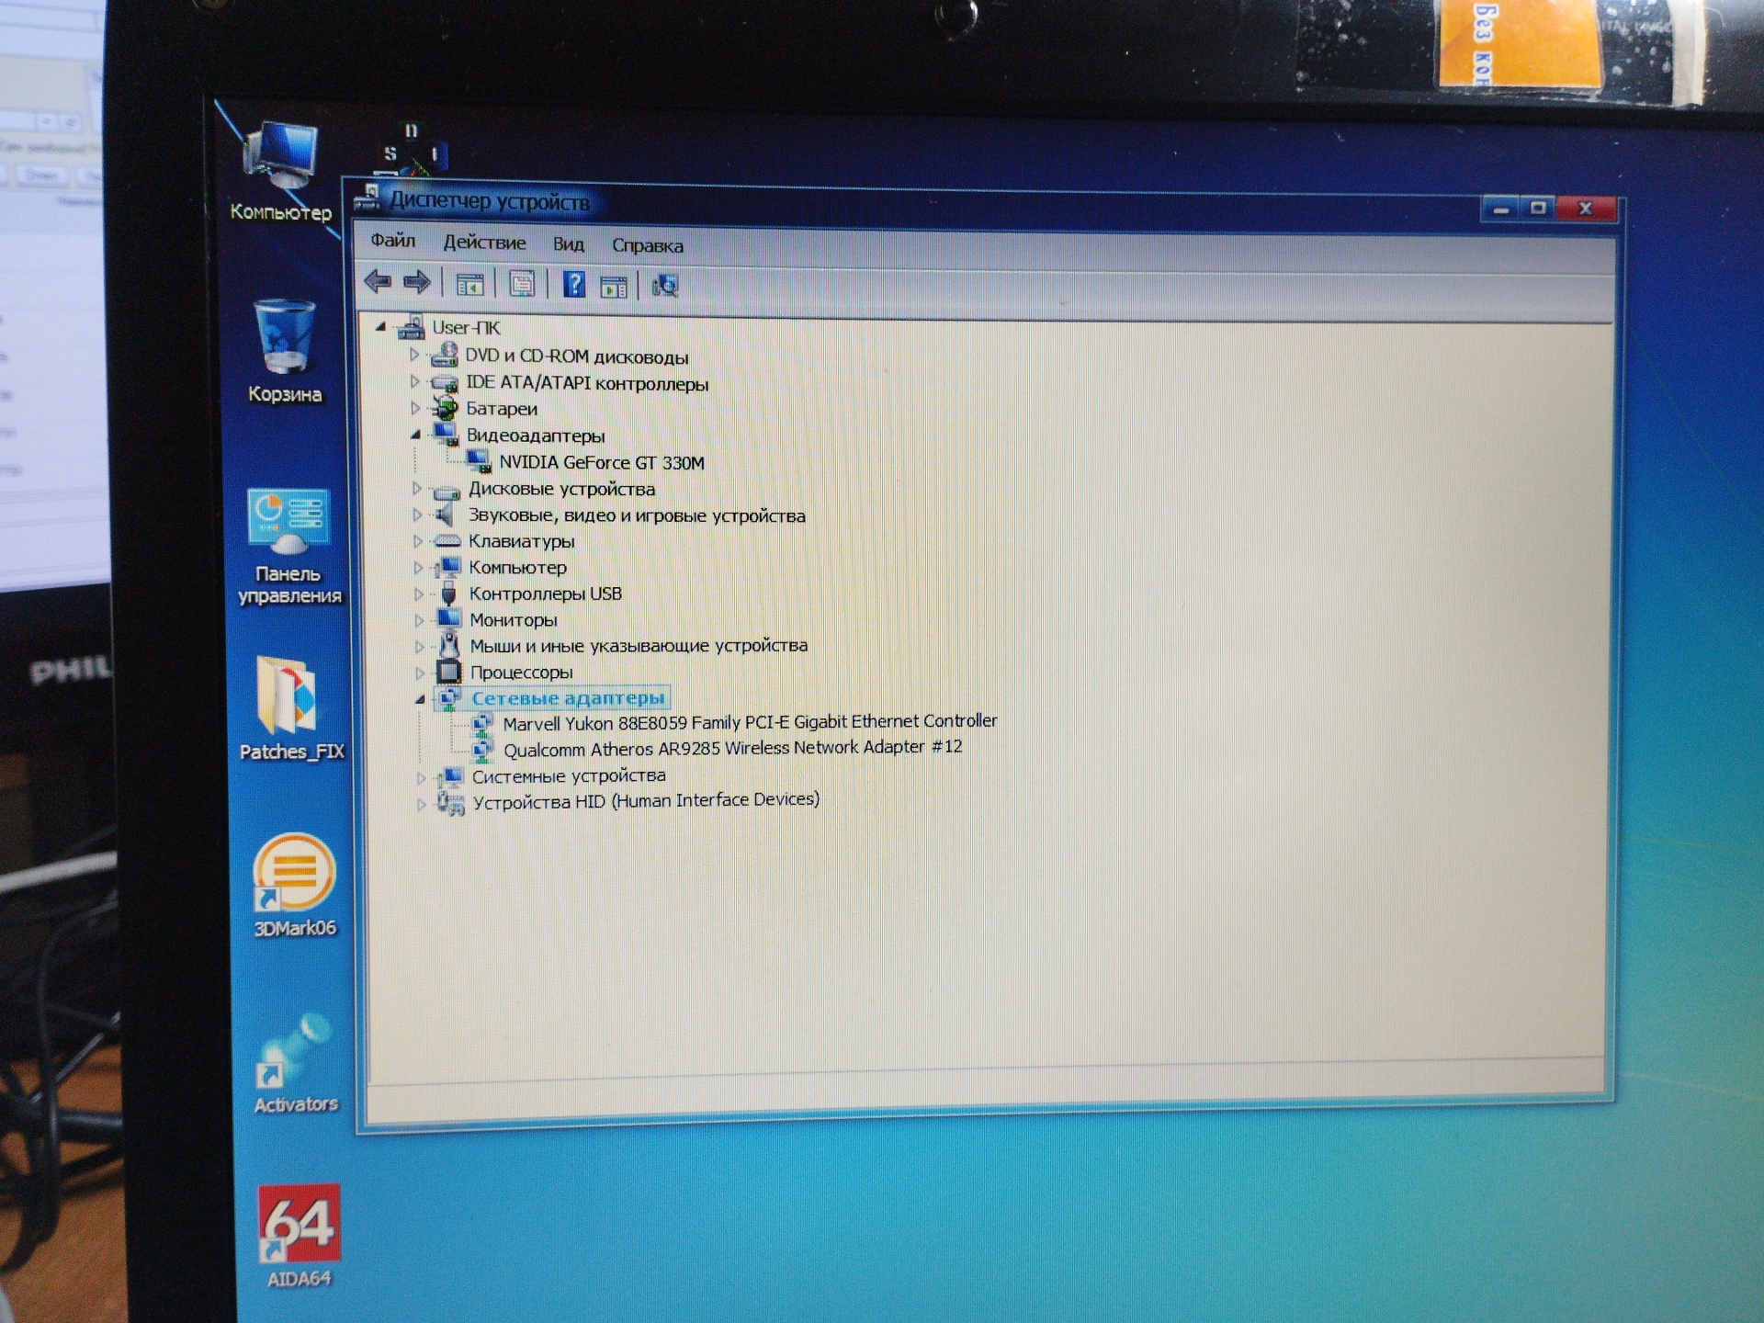1764x1323 pixels.
Task: Click the Back arrow toolbar icon
Action: 378,281
